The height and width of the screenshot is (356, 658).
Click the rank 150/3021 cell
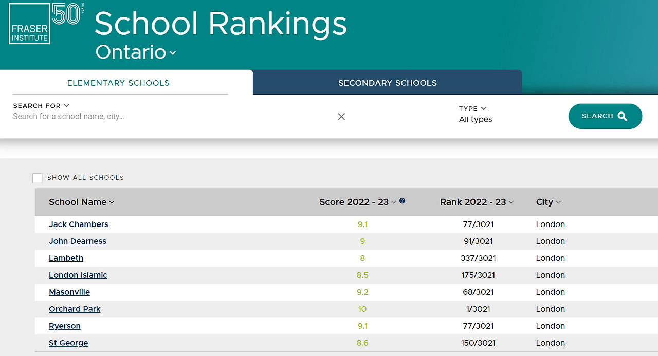pos(478,343)
